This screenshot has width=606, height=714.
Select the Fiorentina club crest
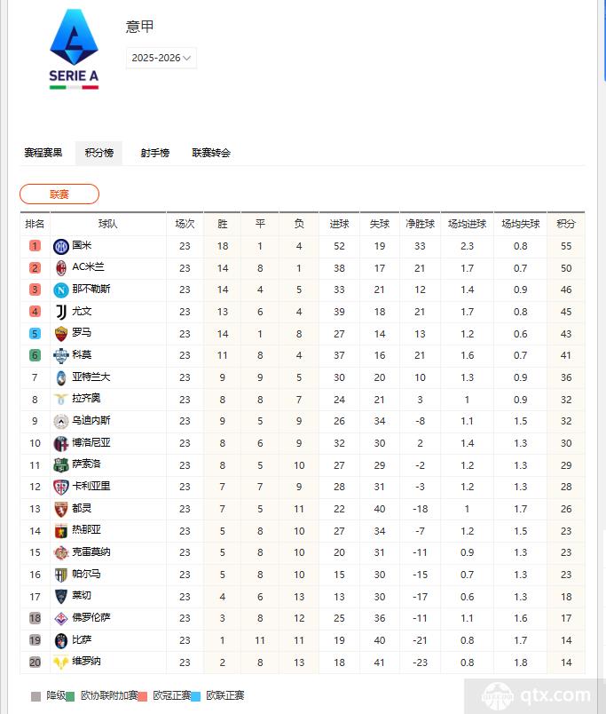tap(61, 618)
